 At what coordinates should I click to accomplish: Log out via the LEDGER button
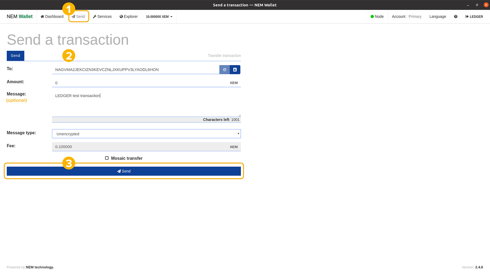(474, 16)
